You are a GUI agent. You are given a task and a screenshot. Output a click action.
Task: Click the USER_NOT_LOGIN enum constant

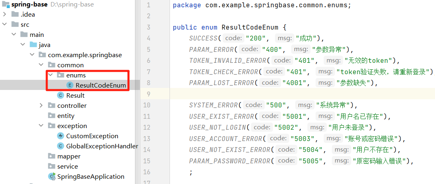point(217,127)
